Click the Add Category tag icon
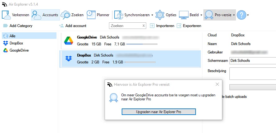This screenshot has height=133, width=276. 5,26
